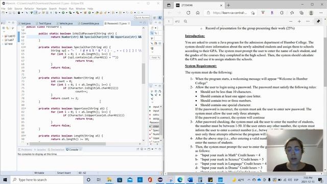Screen dimensions: 327x184
Task: Open the New button dropdown arrow
Action: [7, 13]
